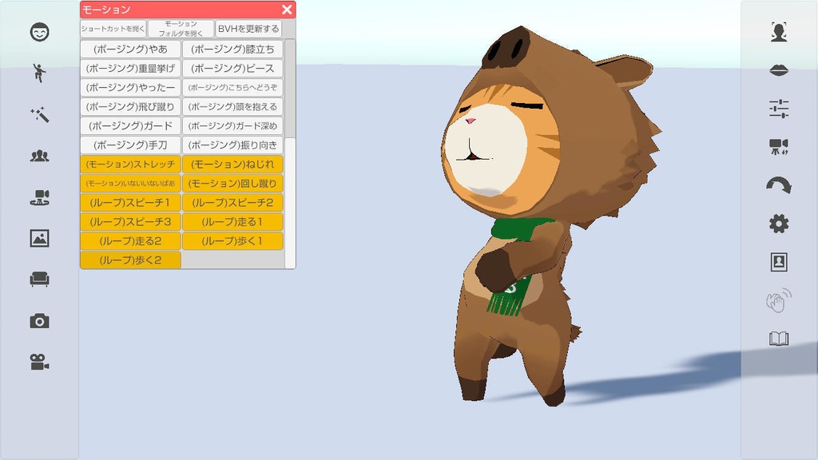This screenshot has height=460, width=818.
Task: Toggle the (モーション)ストレッチ motion
Action: tap(129, 164)
